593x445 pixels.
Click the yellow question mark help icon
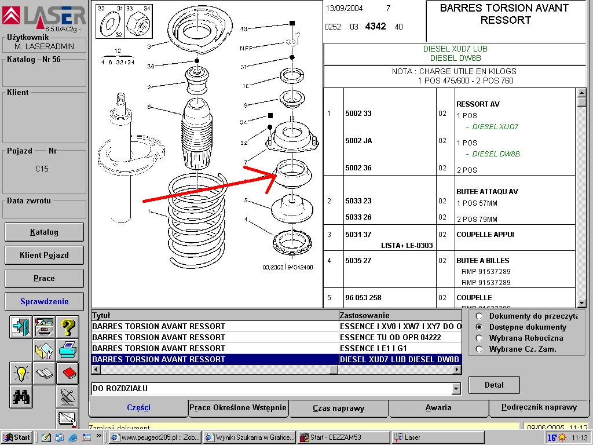[x=68, y=327]
